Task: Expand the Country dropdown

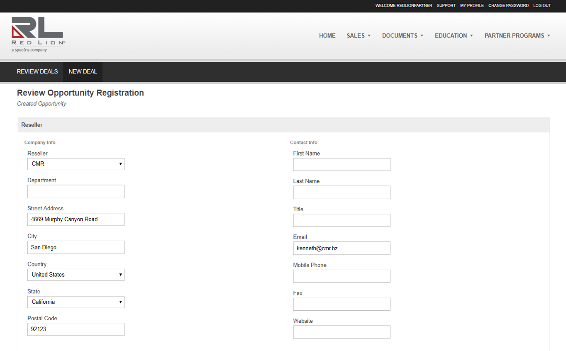Action: [x=76, y=275]
